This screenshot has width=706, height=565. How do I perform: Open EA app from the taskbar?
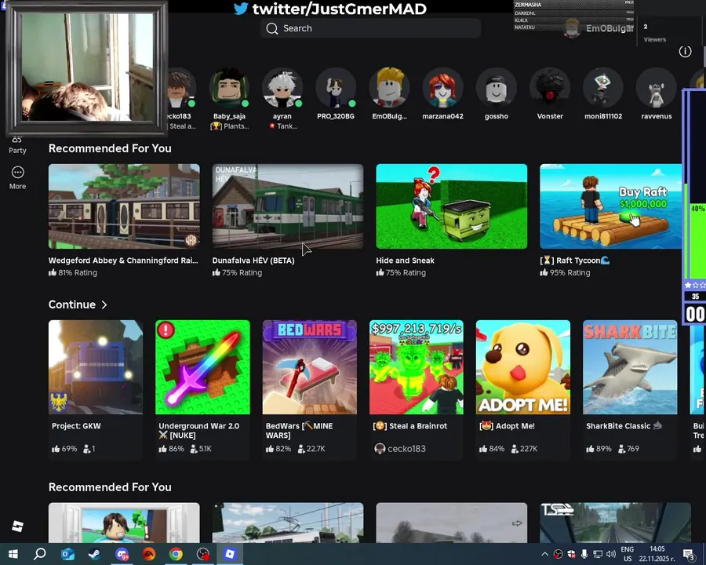tap(149, 554)
